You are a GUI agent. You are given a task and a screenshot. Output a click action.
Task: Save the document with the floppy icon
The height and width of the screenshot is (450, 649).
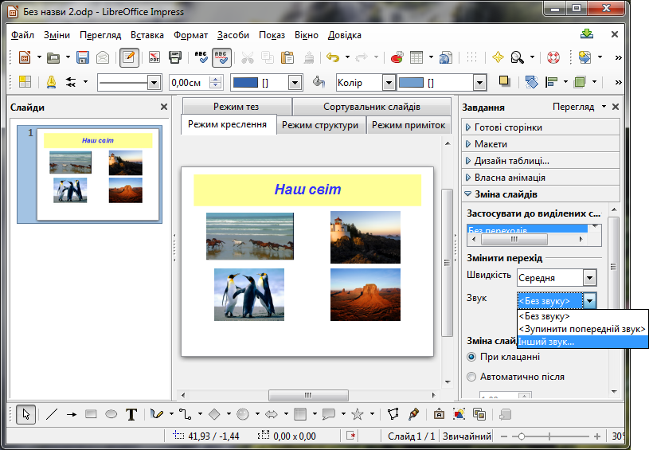(83, 57)
